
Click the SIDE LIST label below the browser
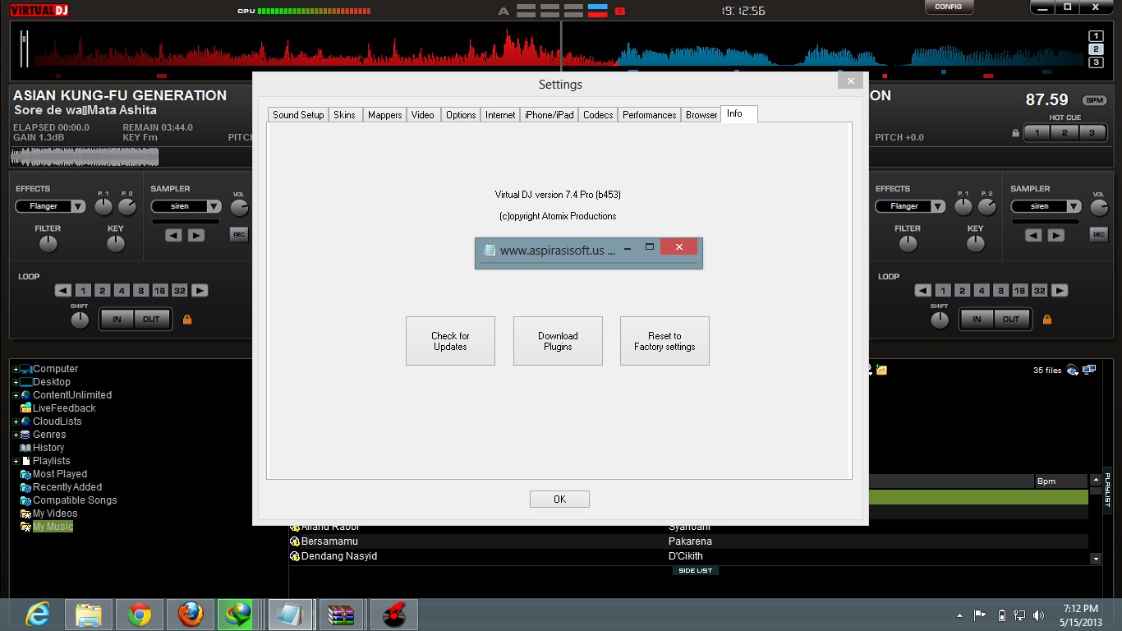coord(695,570)
